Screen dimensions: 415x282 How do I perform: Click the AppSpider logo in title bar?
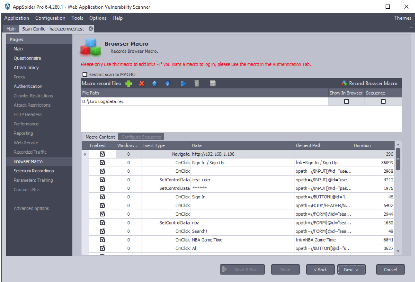pos(7,7)
